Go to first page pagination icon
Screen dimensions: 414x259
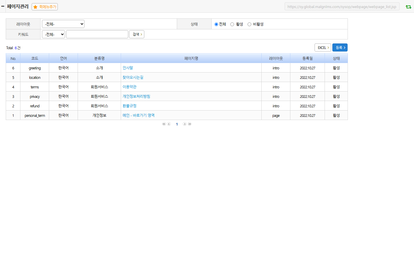click(x=164, y=124)
